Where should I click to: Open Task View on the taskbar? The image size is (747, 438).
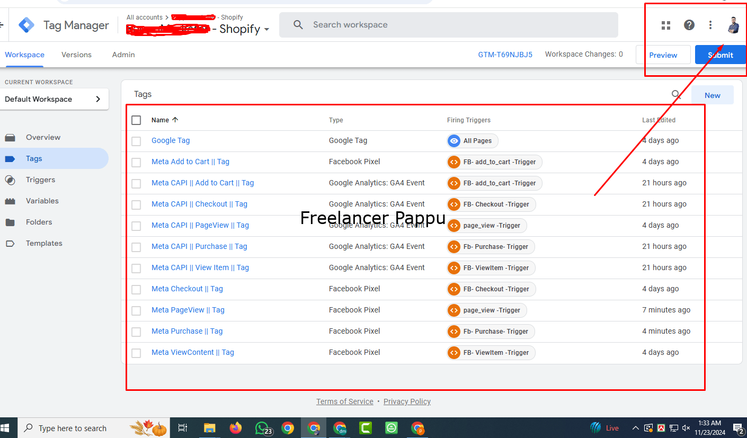tap(183, 428)
